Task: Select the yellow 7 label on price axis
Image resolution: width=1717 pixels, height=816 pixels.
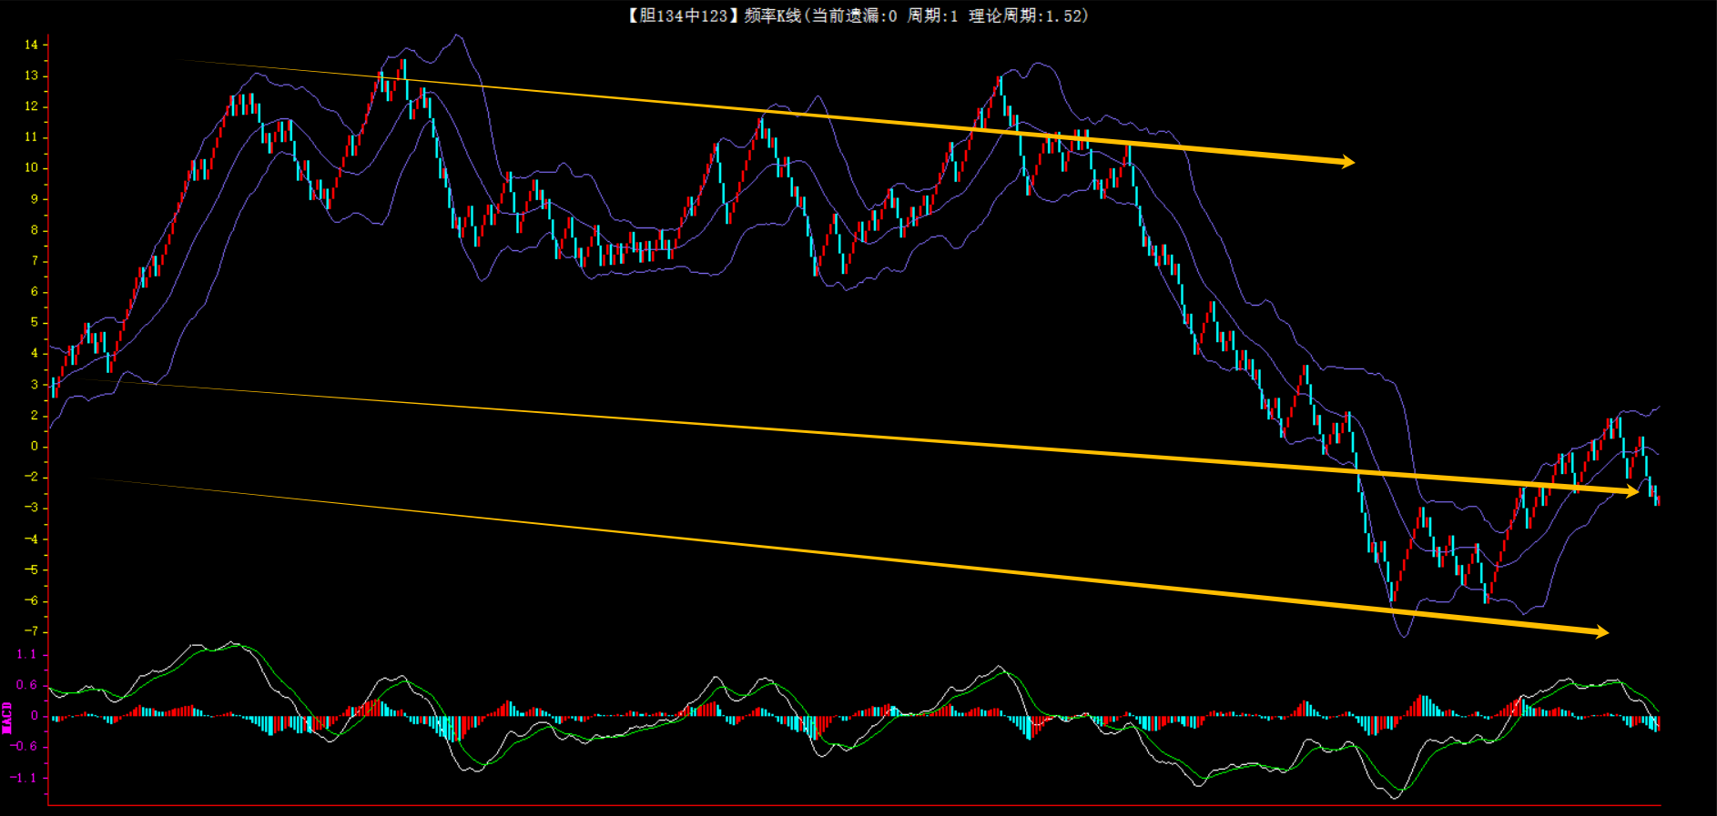Action: point(35,261)
